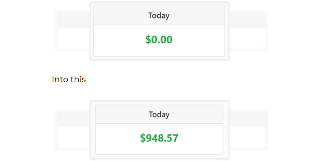Click the dollar sign in $0.00
Image resolution: width=317 pixels, height=161 pixels.
148,39
